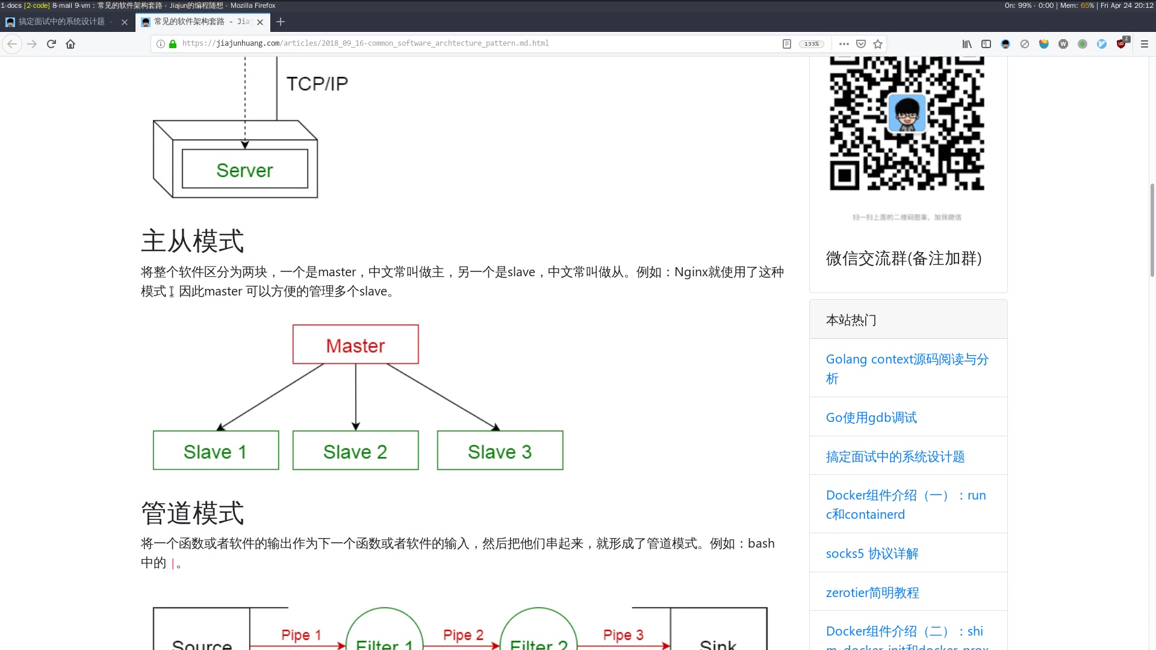Click the Slave 3 diagram box
Viewport: 1156px width, 650px height.
(x=500, y=451)
